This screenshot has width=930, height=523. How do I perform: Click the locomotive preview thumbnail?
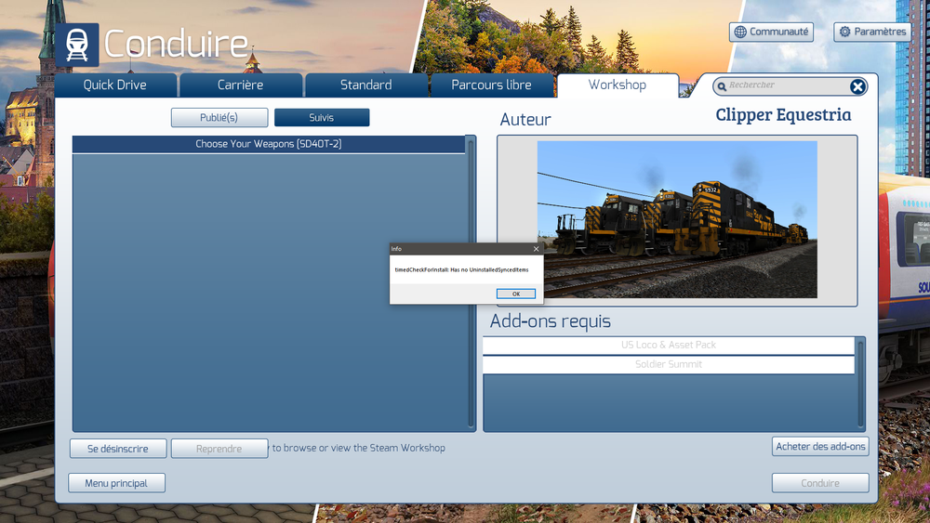677,219
